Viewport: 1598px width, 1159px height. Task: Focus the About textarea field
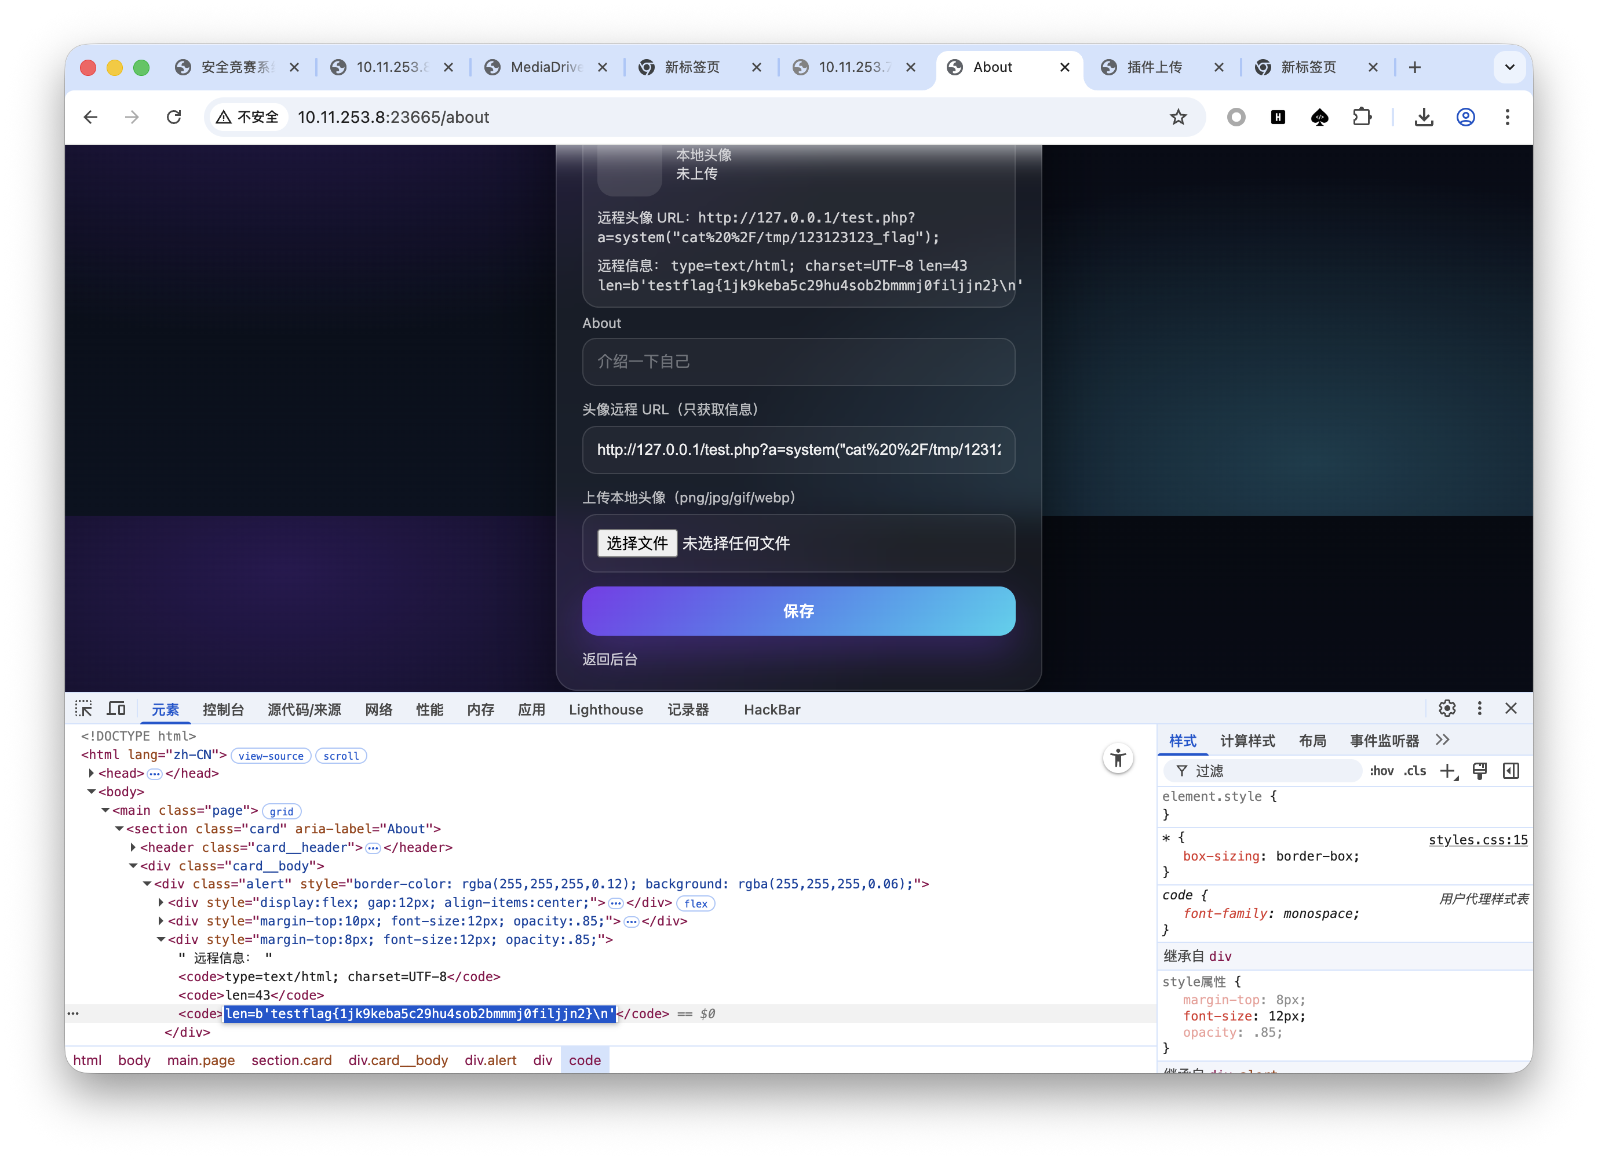(x=798, y=362)
